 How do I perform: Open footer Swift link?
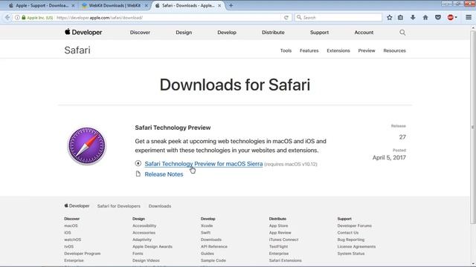click(205, 232)
